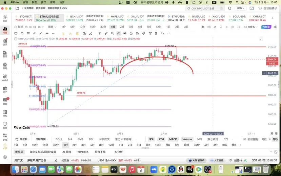Switch to the XAU/USDT ticker tab
The height and width of the screenshot is (176, 281).
(136, 18)
